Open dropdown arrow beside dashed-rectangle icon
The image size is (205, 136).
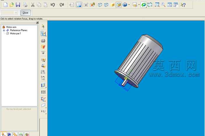[x=139, y=5]
